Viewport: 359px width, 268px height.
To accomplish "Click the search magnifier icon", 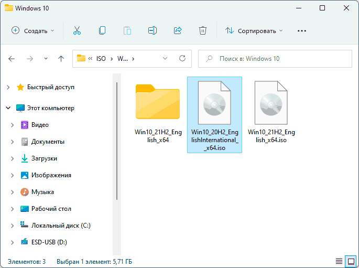I will (x=209, y=59).
